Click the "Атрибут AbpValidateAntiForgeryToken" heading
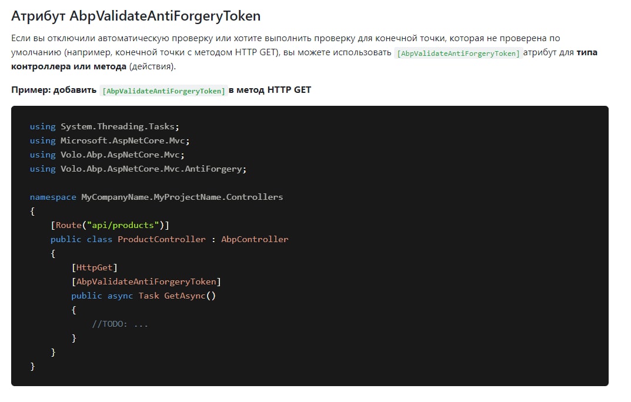 click(x=136, y=16)
